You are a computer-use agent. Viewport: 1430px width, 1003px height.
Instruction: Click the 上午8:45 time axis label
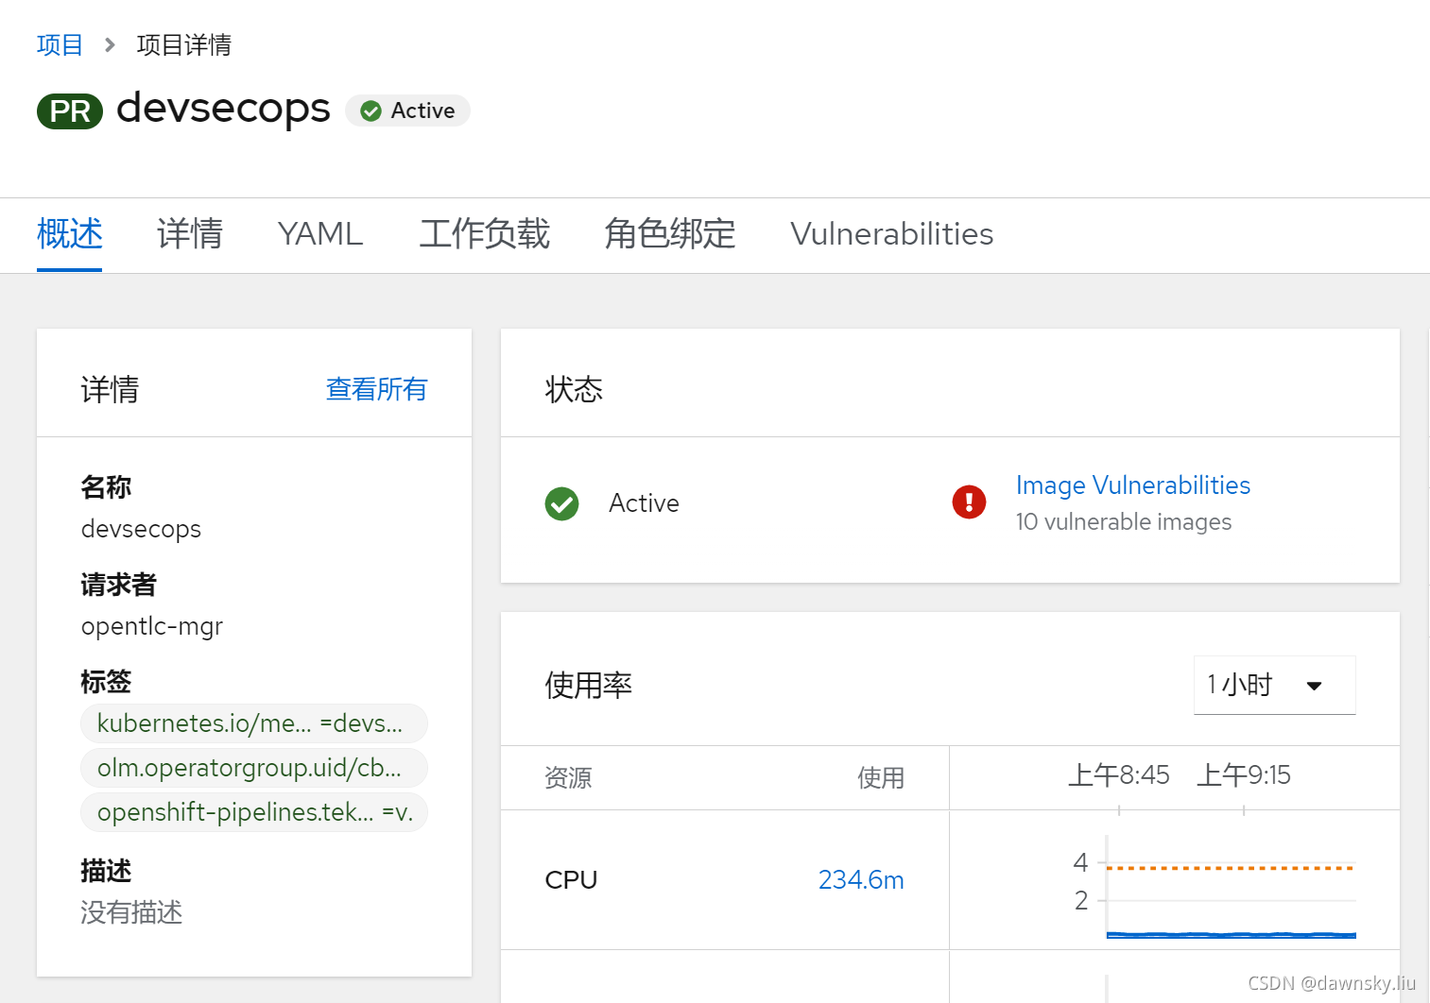(x=1119, y=775)
